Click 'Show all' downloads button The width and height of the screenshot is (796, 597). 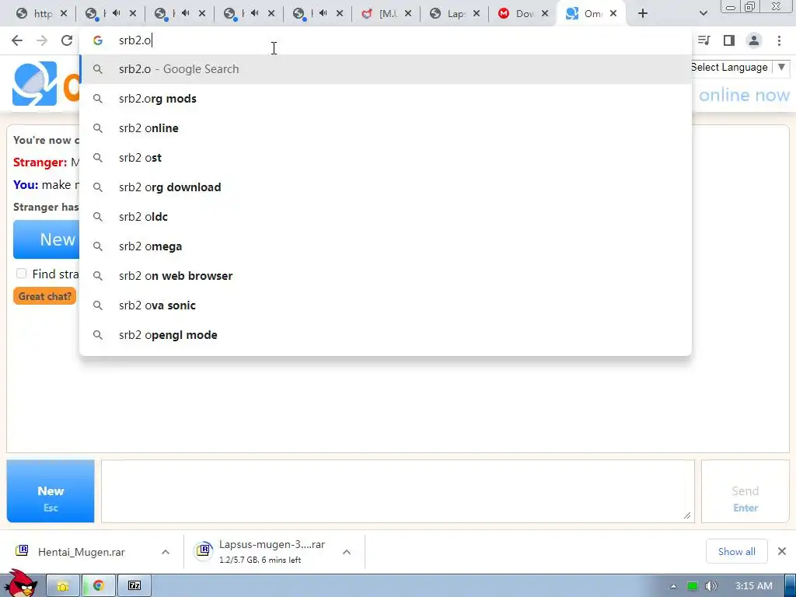tap(737, 551)
